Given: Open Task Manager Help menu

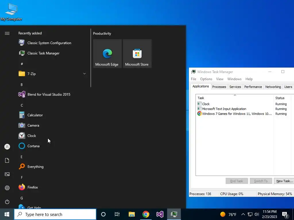Looking at the screenshot, I should [249, 79].
